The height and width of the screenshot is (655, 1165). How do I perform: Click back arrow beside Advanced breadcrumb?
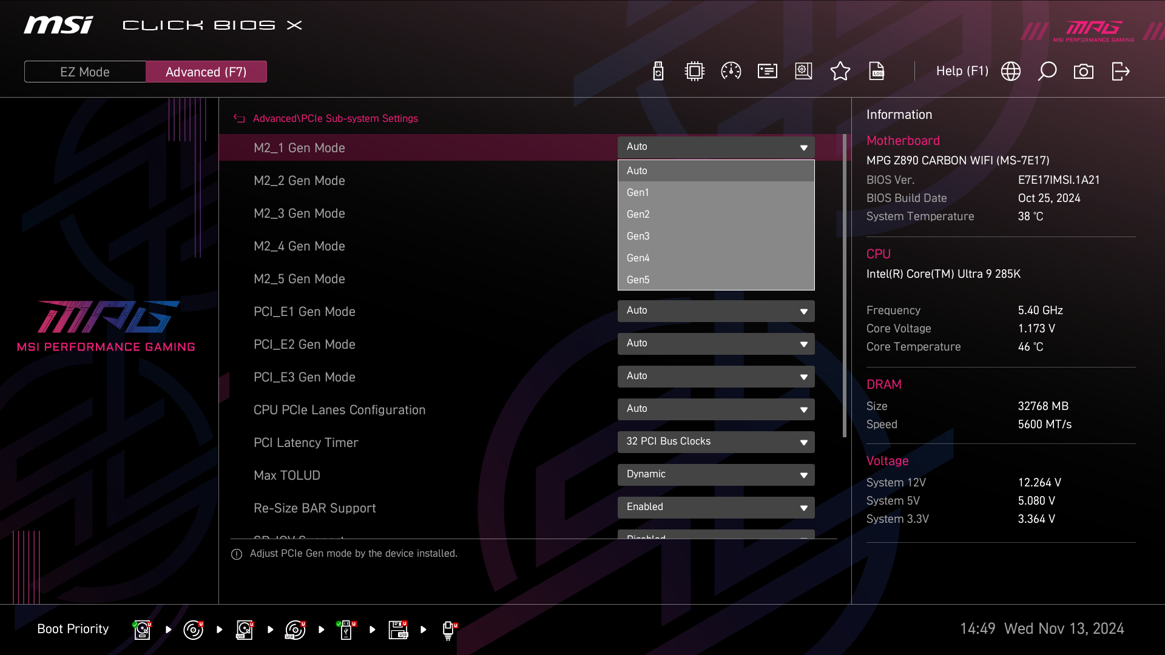click(239, 119)
